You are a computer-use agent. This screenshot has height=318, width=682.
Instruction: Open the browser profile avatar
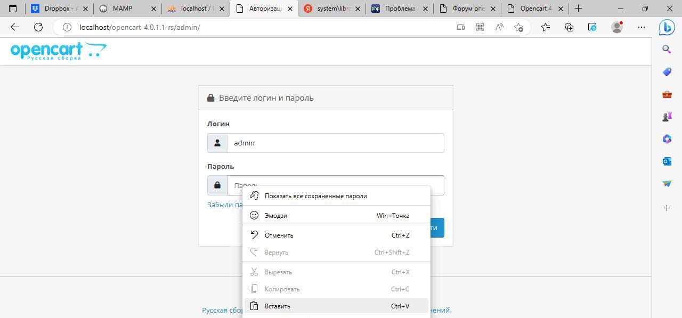617,27
